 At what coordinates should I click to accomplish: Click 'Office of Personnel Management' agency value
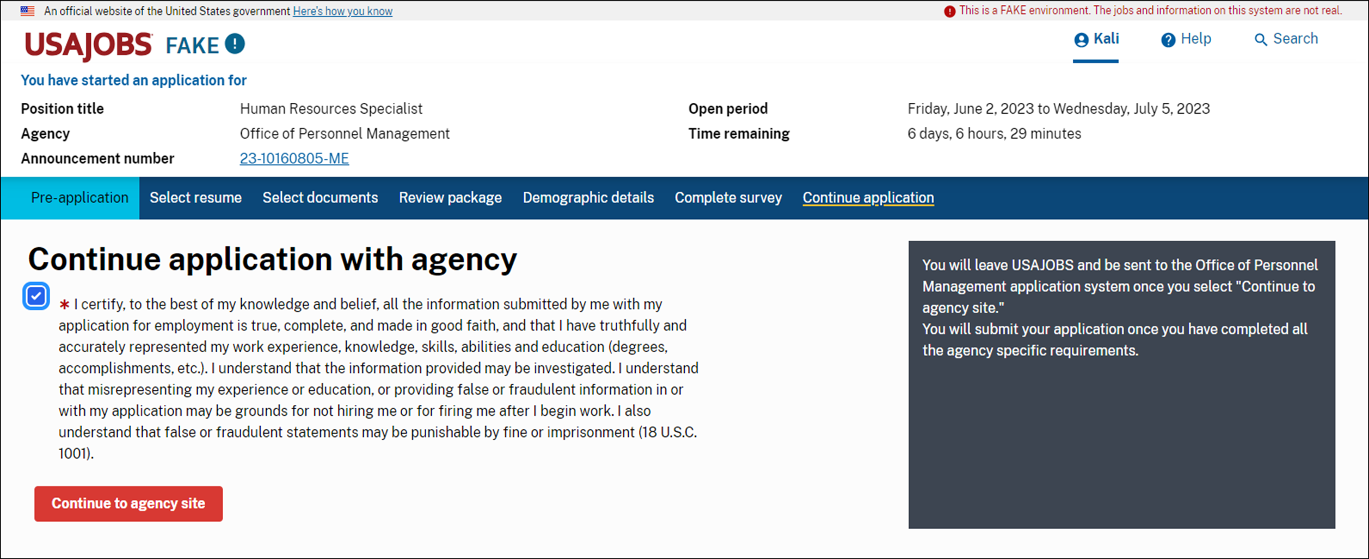(x=345, y=134)
